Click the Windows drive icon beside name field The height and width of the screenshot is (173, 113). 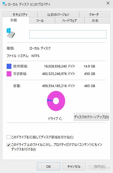click(x=11, y=33)
